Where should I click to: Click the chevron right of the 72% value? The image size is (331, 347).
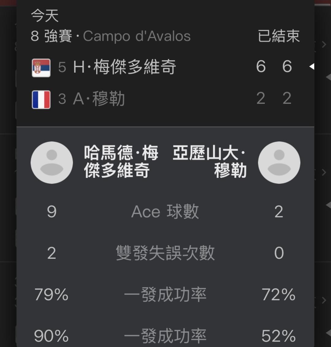point(324,300)
